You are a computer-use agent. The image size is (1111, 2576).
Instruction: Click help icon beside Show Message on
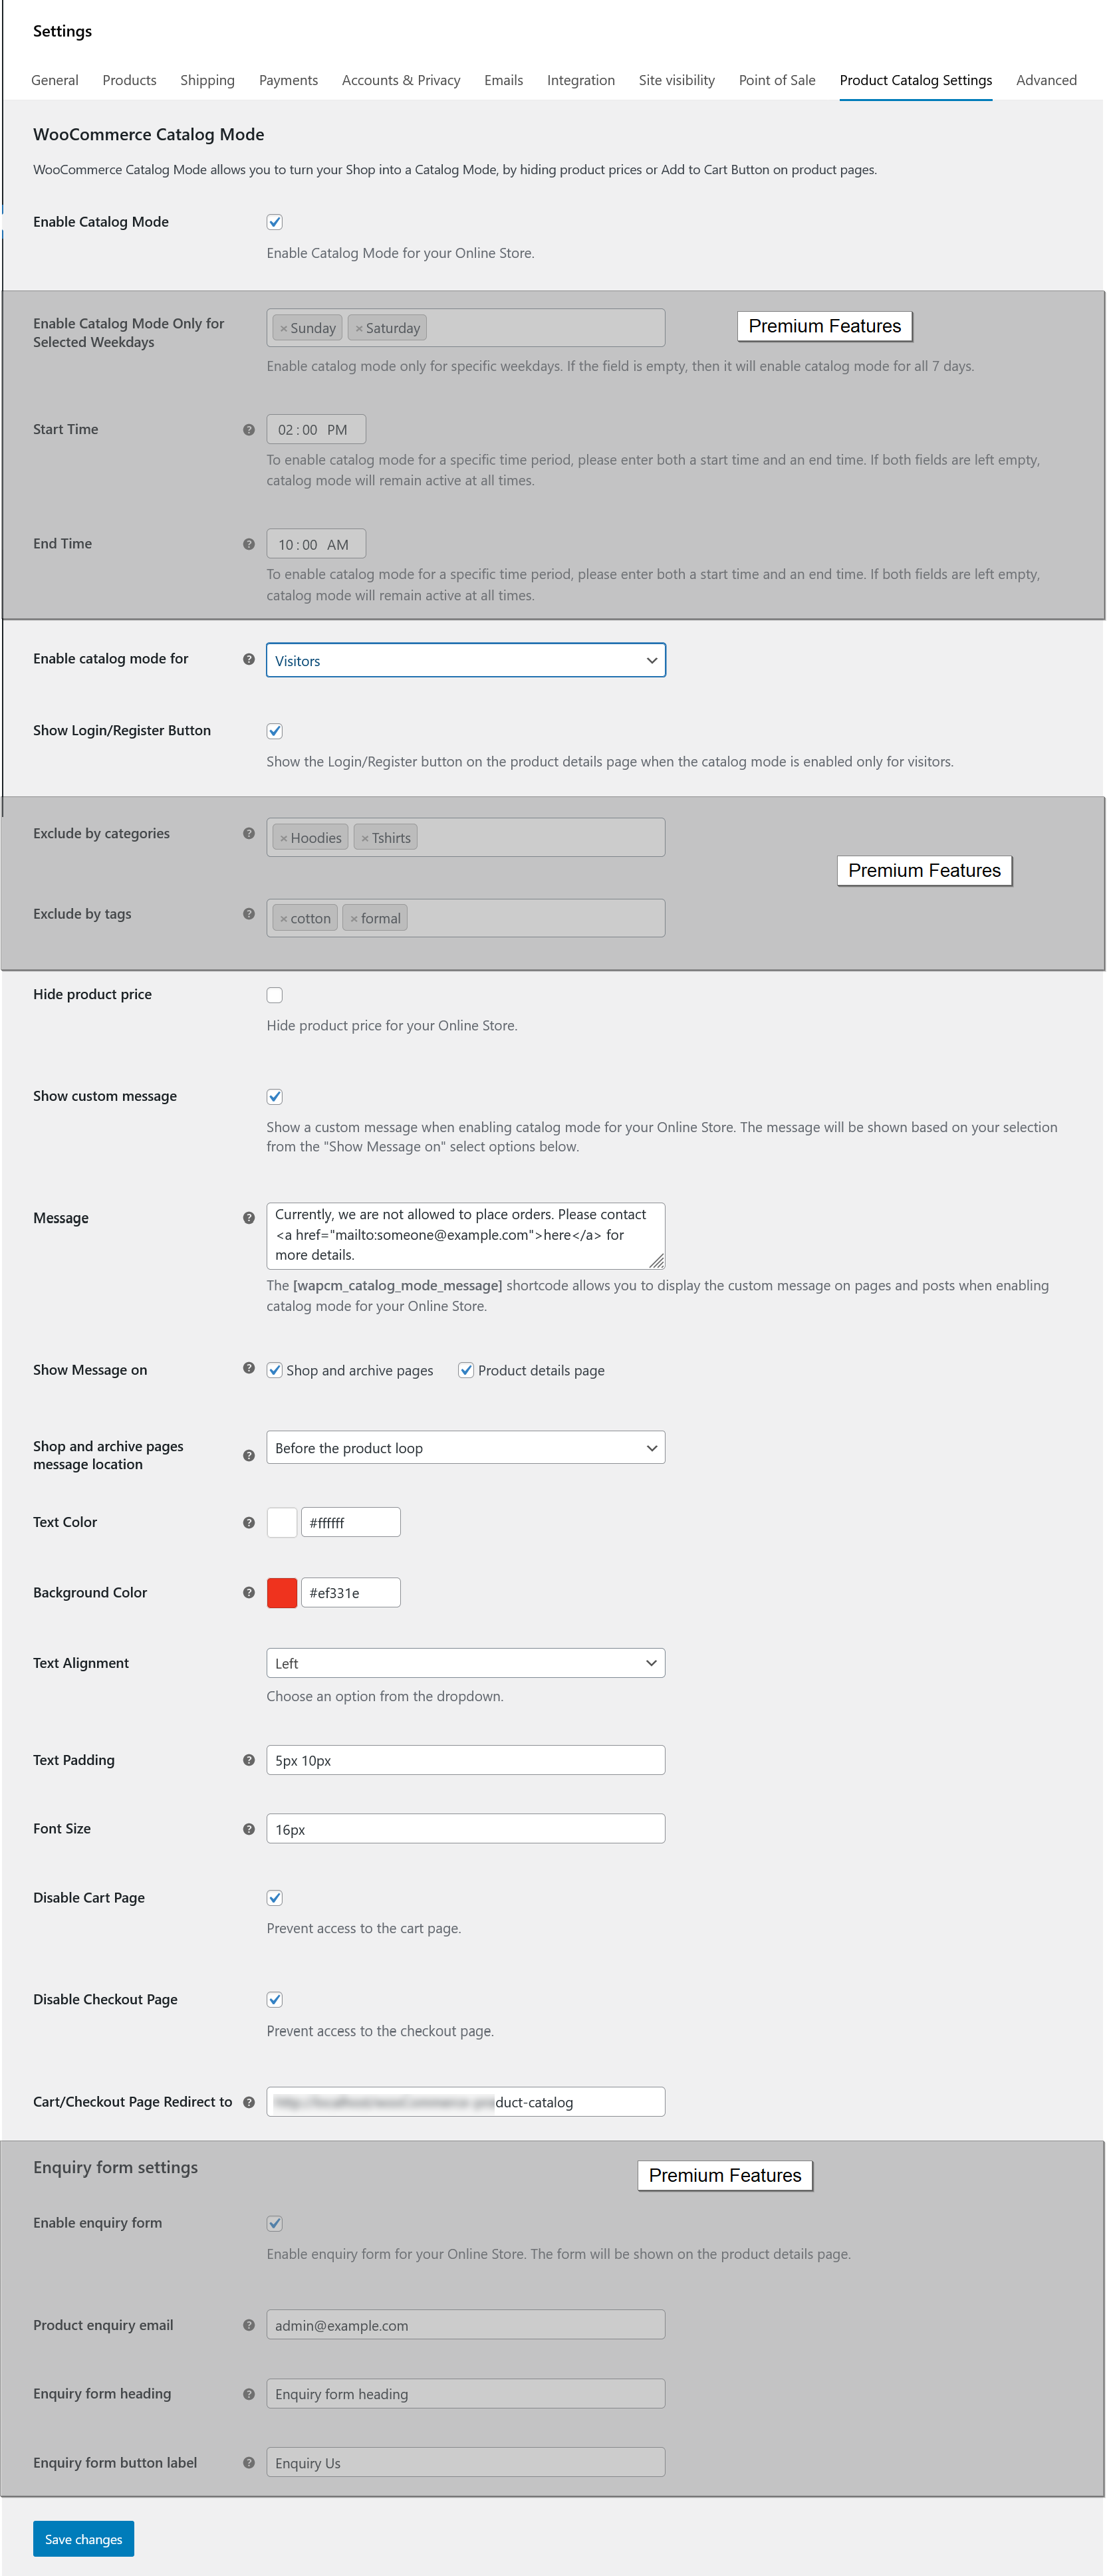tap(249, 1368)
